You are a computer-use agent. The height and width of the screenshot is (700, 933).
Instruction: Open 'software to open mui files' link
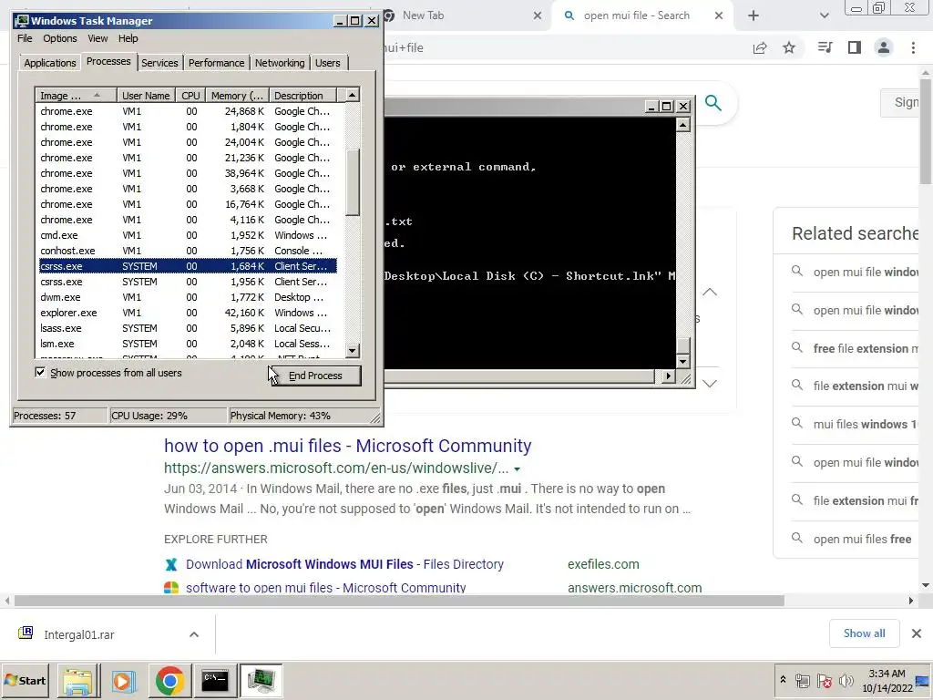(x=325, y=588)
